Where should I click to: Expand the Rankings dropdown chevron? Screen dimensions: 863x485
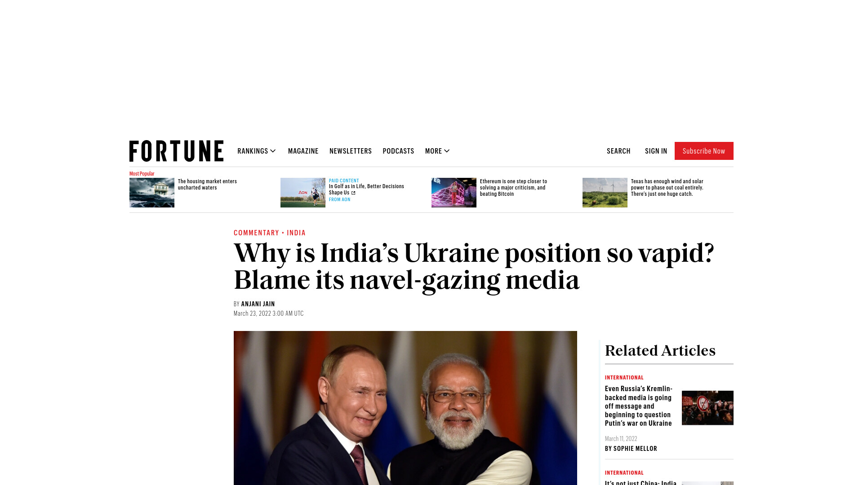pos(273,151)
